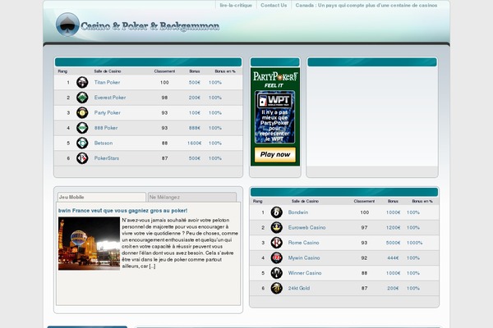Viewport: 493px width, 328px height.
Task: Click the site title Casino & Poker & Backgammon
Action: (x=150, y=26)
